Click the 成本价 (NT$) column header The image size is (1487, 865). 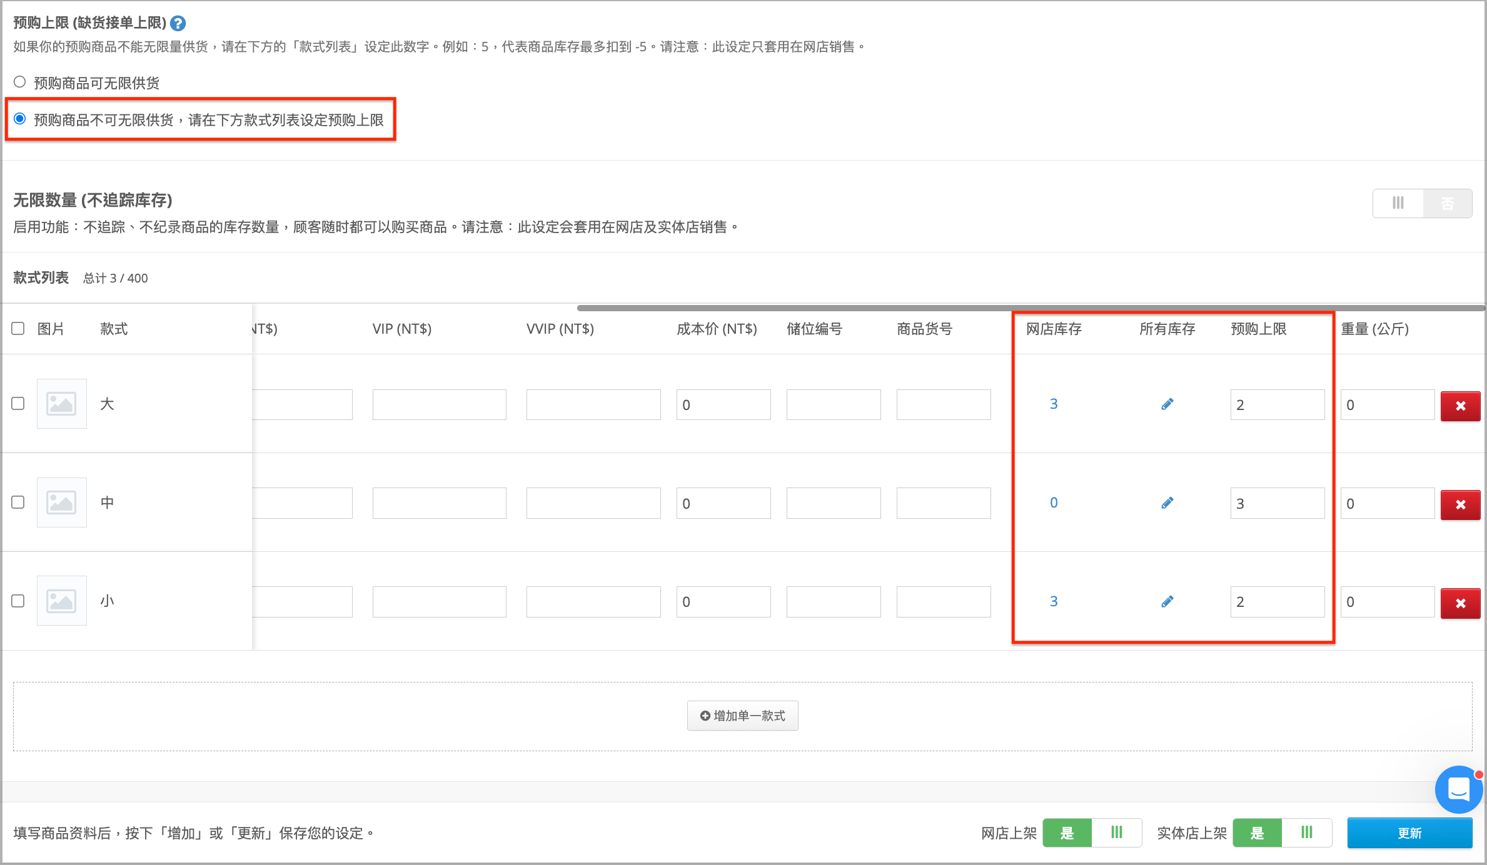(717, 329)
